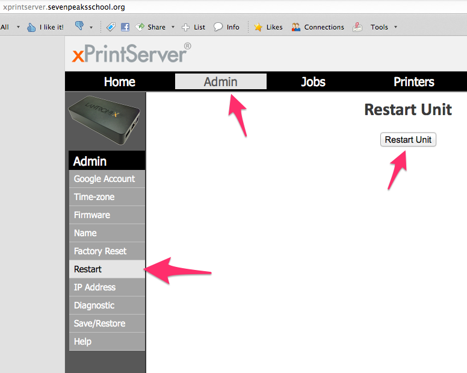Click the Share icon in toolbar
467x373 pixels.
140,27
